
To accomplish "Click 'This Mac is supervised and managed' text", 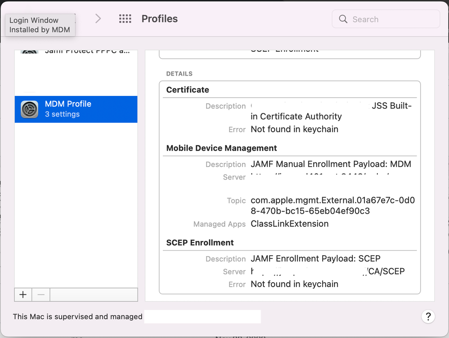I will [x=77, y=316].
